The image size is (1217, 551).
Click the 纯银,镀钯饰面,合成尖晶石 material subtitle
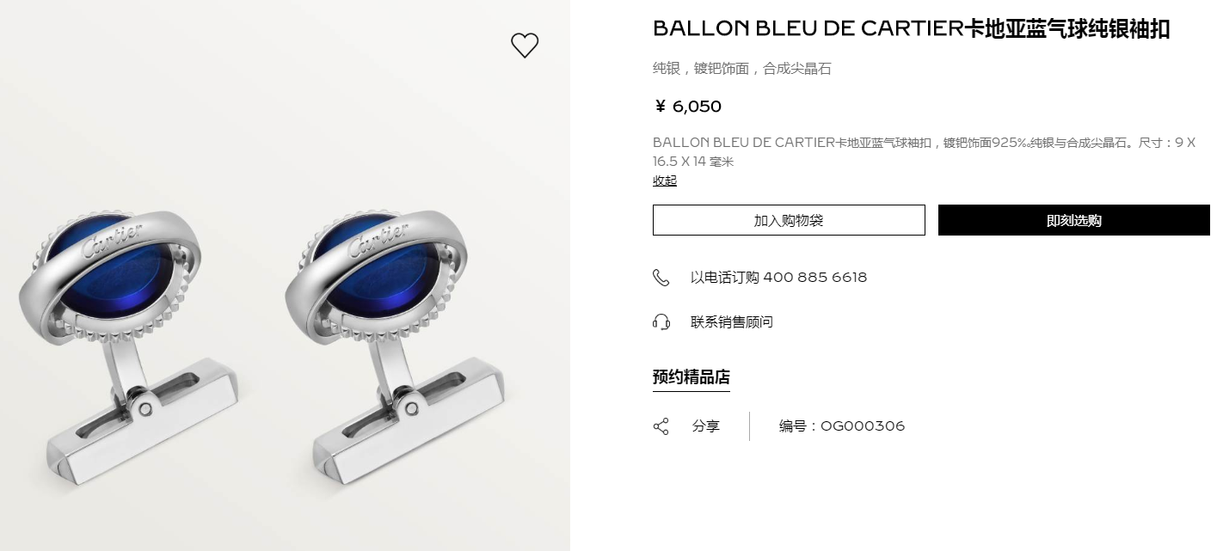pos(742,69)
